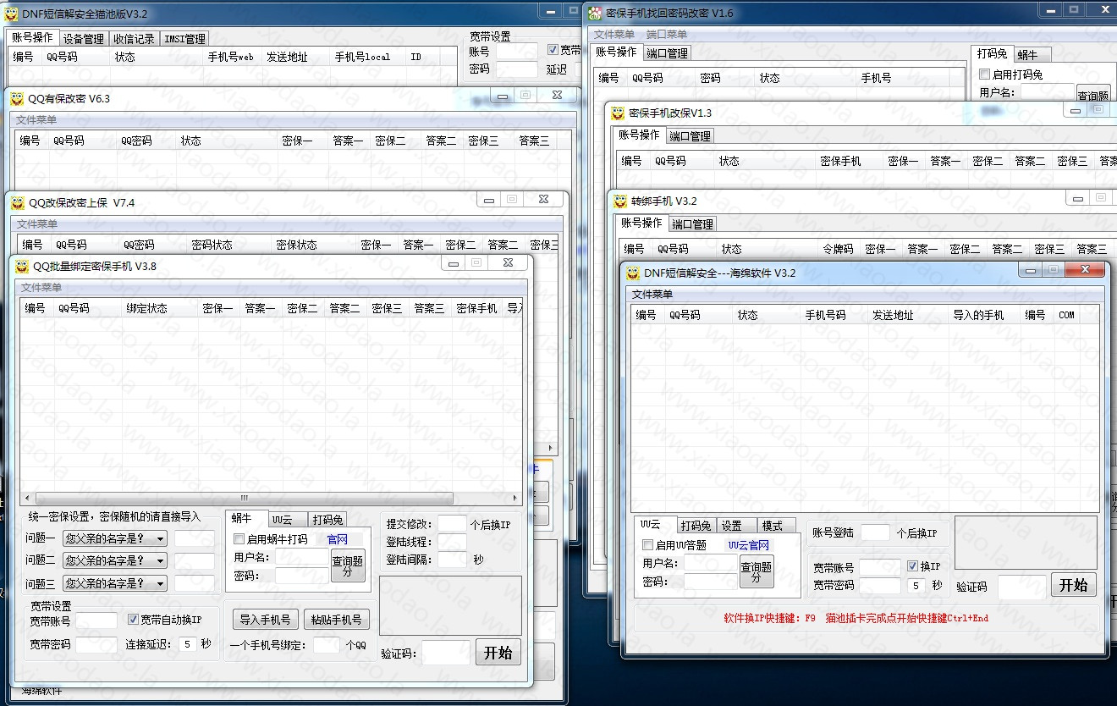Click the DNF短信解安全猫池版V3.2 title icon
This screenshot has width=1117, height=706.
pyautogui.click(x=11, y=14)
